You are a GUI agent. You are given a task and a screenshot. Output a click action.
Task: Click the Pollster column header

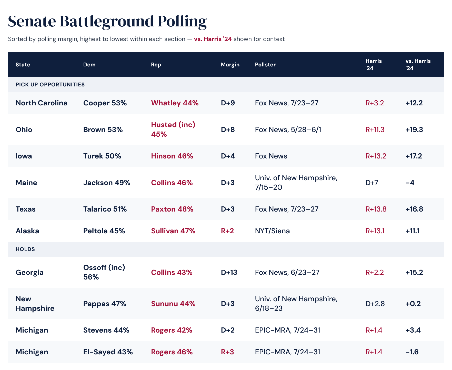point(265,65)
